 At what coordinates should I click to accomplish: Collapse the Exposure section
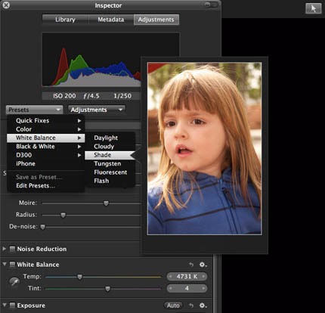coord(5,305)
